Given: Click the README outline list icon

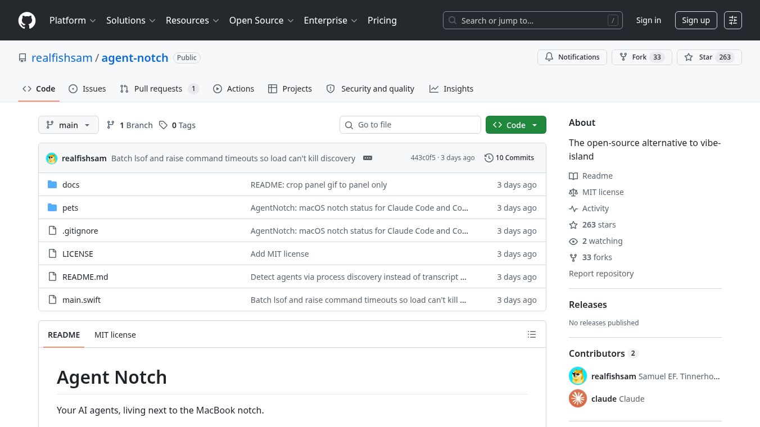Looking at the screenshot, I should point(532,334).
